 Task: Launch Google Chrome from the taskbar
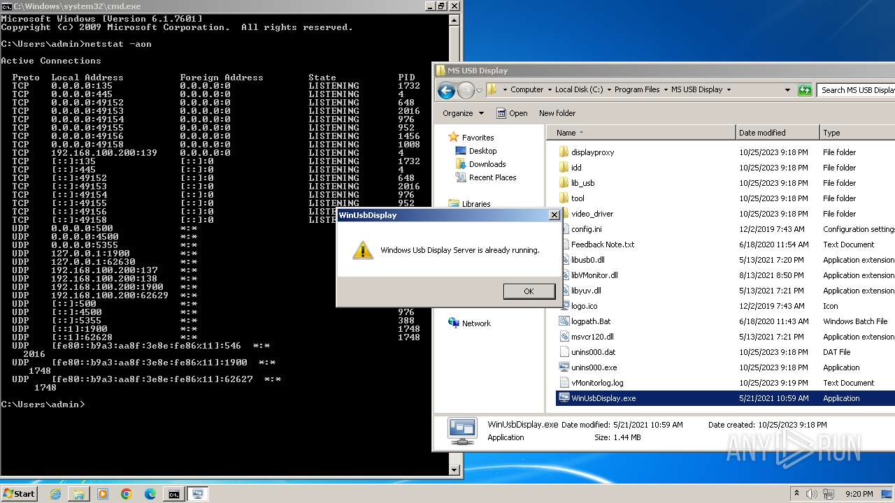[x=127, y=494]
